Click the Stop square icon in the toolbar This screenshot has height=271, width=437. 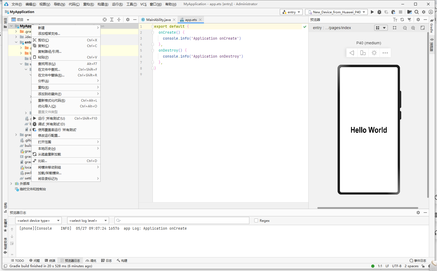tap(401, 12)
